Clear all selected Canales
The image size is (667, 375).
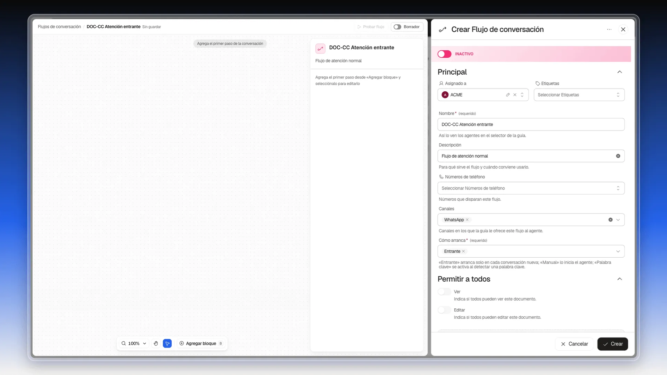[610, 220]
